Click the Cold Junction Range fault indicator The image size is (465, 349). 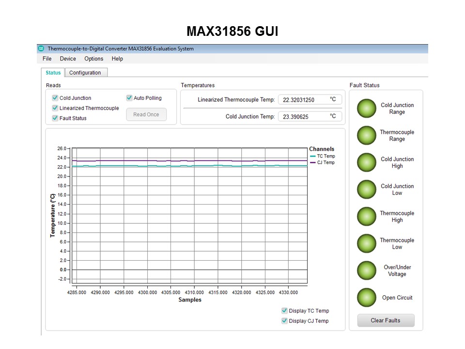pyautogui.click(x=367, y=109)
